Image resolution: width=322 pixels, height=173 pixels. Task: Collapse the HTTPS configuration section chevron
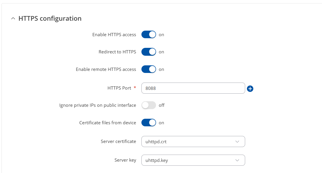[x=13, y=18]
